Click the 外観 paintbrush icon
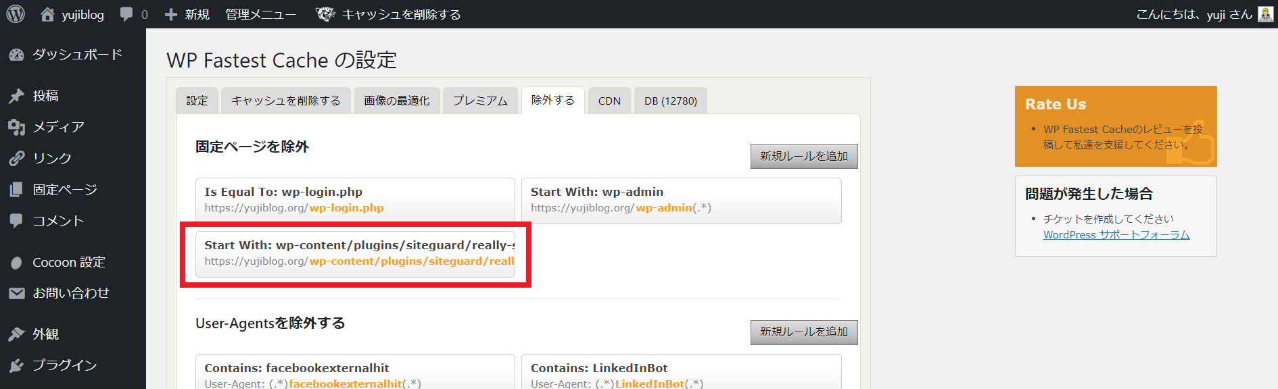 16,334
